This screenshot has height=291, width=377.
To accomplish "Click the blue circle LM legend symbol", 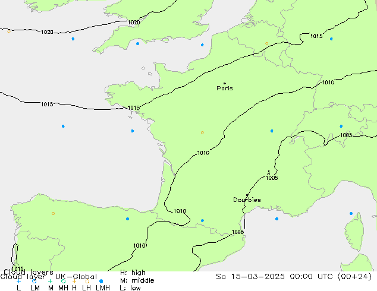I will (34, 281).
